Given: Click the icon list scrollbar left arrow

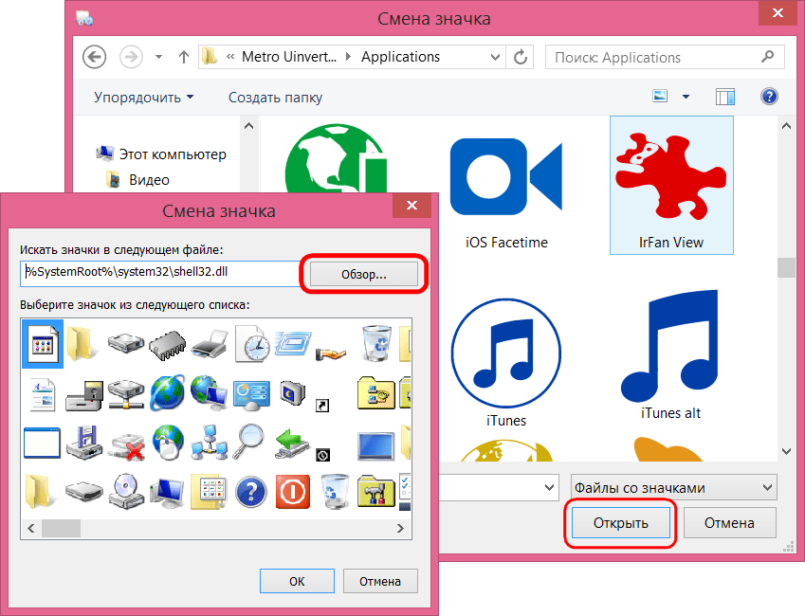Looking at the screenshot, I should 31,528.
